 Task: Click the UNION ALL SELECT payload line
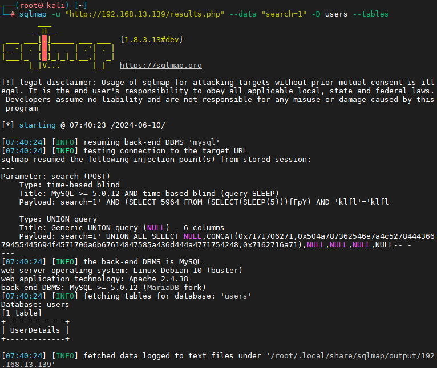point(218,240)
